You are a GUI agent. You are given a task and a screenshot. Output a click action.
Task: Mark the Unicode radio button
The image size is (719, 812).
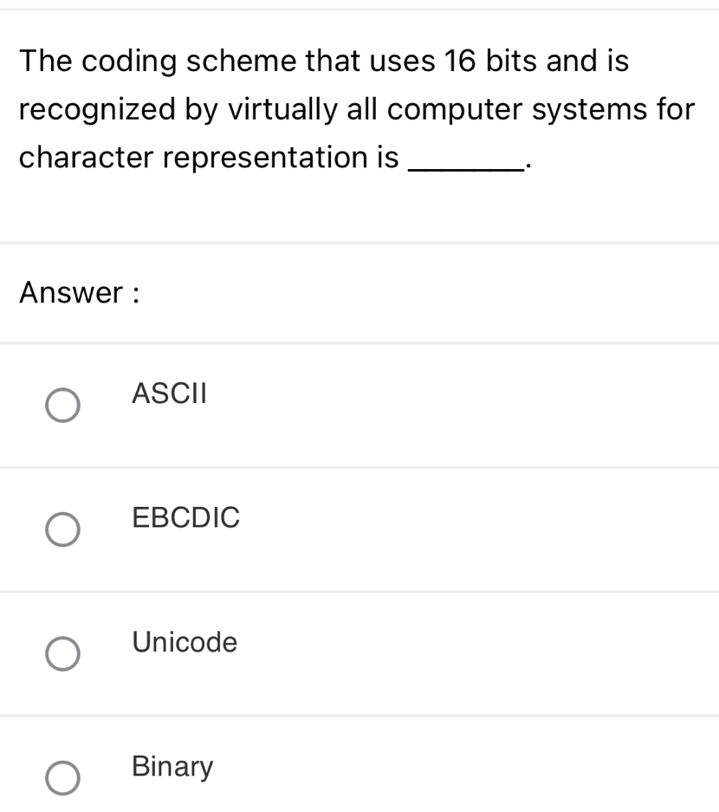pos(62,654)
